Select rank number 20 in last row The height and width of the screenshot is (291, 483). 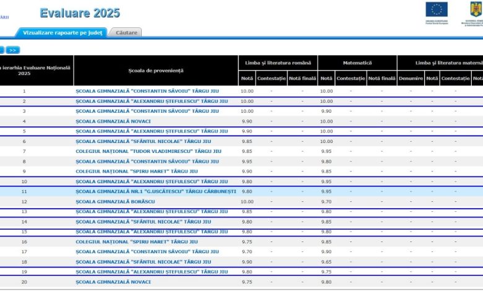tap(24, 282)
